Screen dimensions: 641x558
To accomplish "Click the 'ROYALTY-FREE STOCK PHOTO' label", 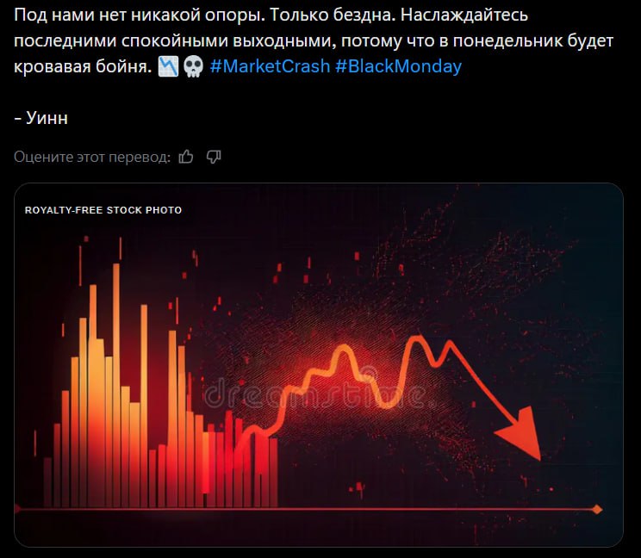I will 103,210.
